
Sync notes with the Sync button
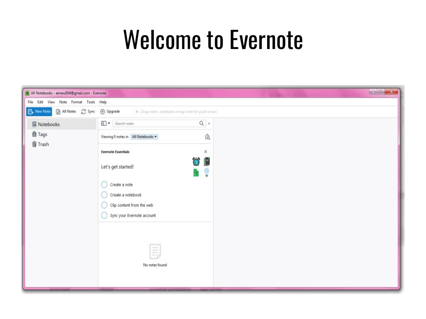[x=88, y=111]
